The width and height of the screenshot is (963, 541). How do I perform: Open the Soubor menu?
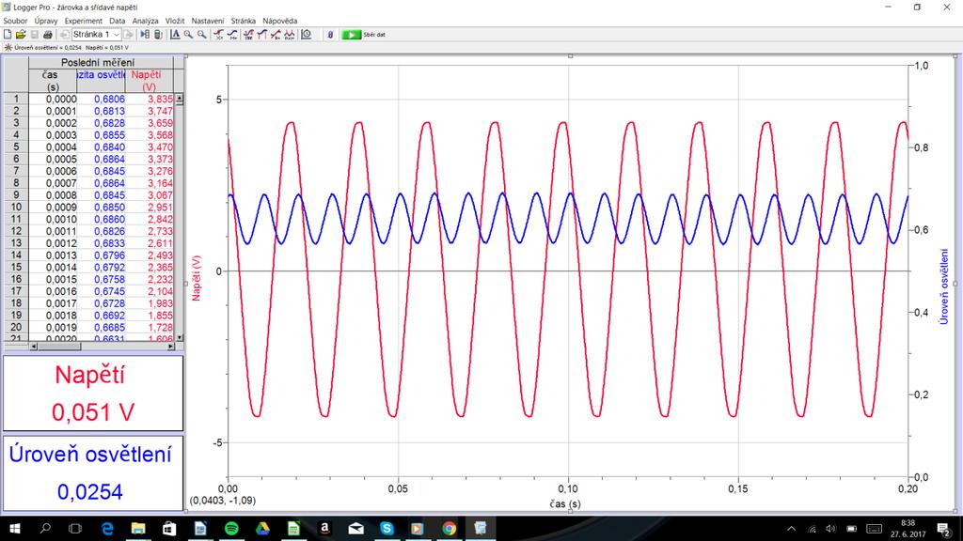pos(15,21)
